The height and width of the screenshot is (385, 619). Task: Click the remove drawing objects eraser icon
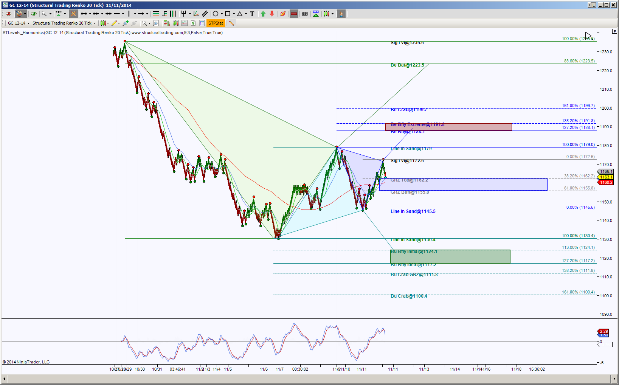coord(282,14)
